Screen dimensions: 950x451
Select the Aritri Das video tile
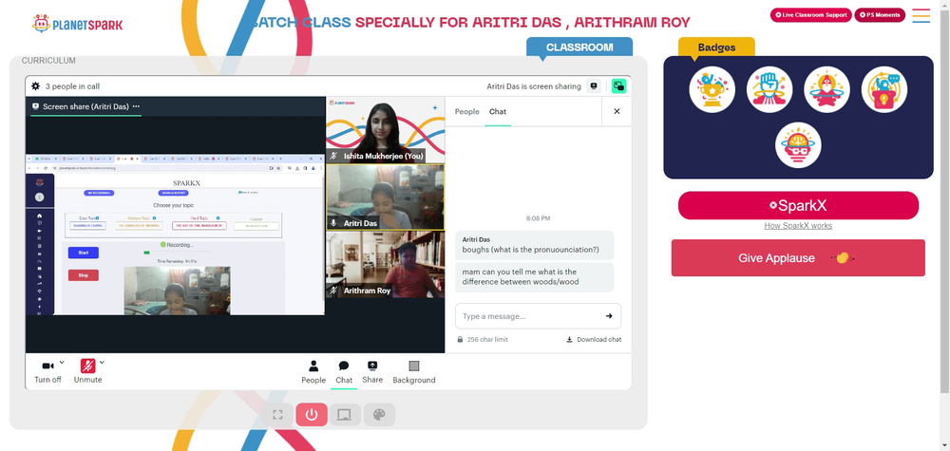386,197
